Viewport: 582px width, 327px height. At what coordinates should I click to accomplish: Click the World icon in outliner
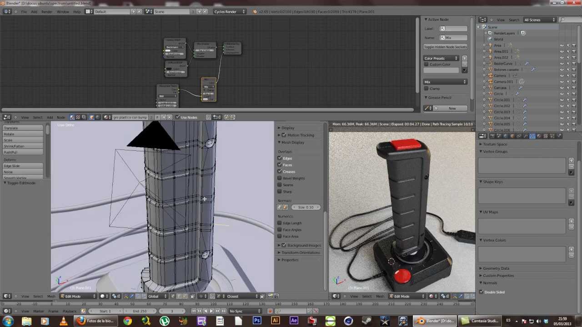490,39
